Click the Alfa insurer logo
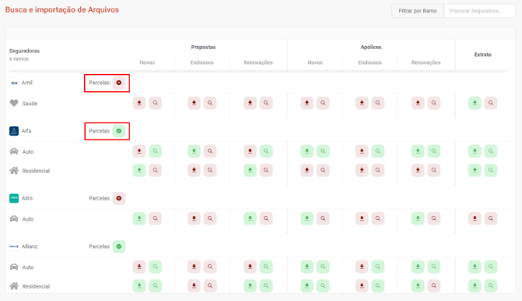Image resolution: width=522 pixels, height=301 pixels. click(x=14, y=131)
